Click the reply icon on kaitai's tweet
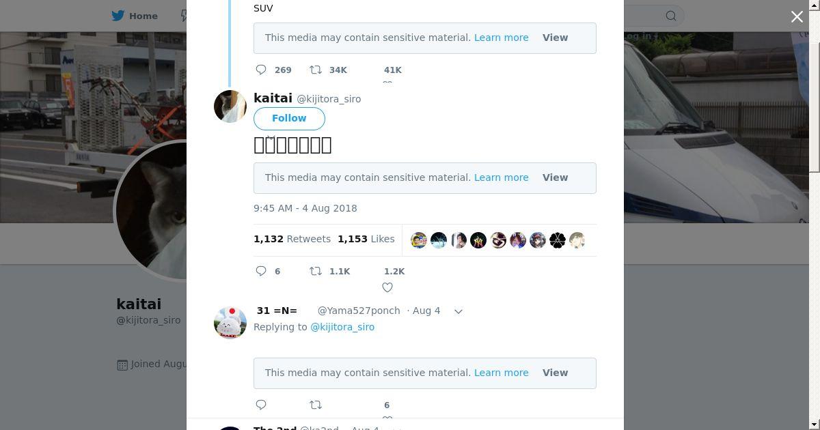Image resolution: width=820 pixels, height=430 pixels. 261,271
